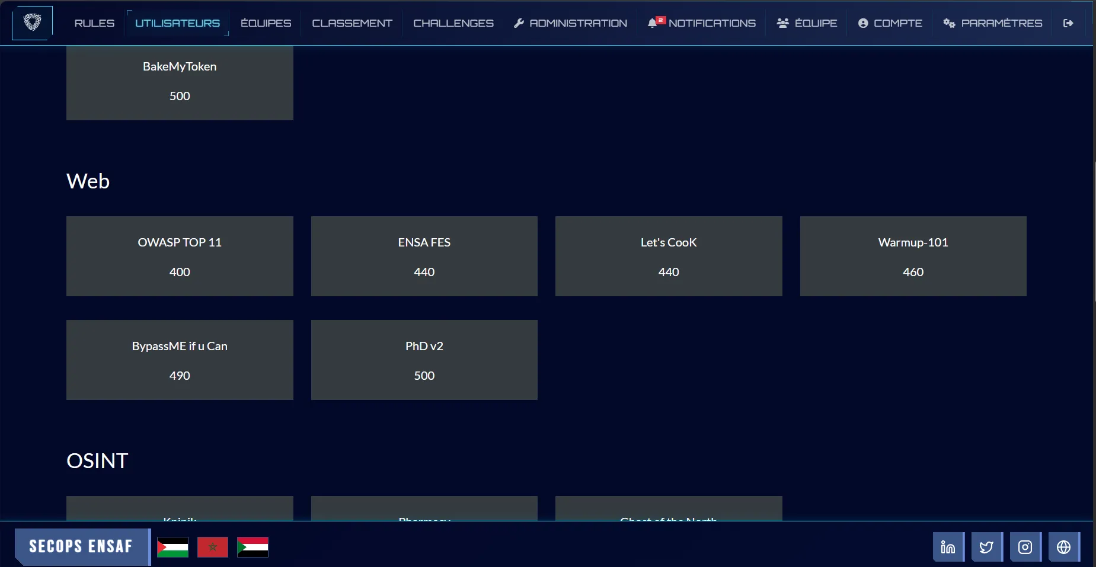Click the shield logo in the navbar

(32, 23)
